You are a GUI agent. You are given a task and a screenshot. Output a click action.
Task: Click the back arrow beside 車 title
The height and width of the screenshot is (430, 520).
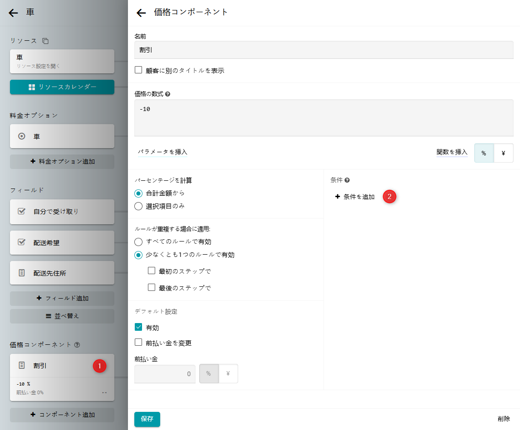[x=13, y=13]
